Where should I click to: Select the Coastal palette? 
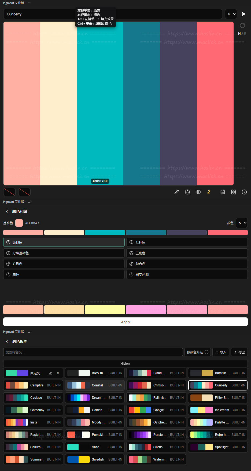click(95, 385)
